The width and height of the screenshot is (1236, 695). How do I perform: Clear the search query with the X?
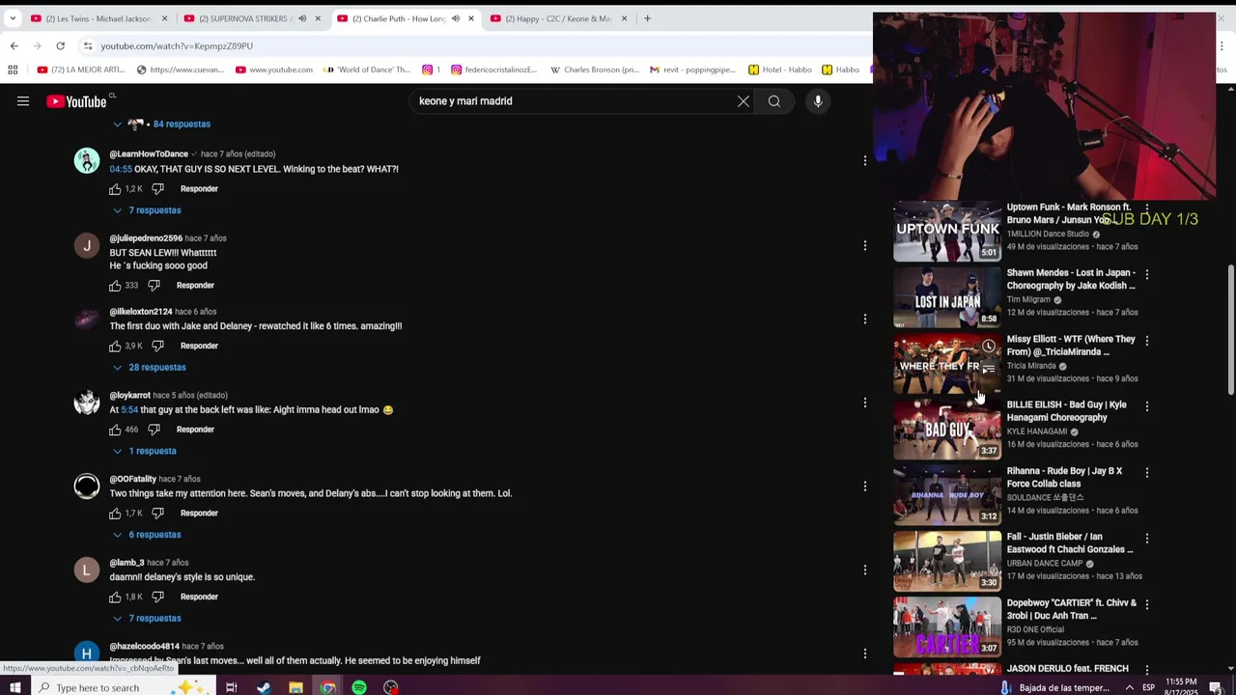click(x=744, y=101)
